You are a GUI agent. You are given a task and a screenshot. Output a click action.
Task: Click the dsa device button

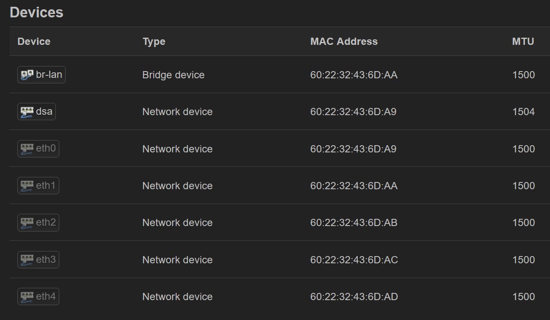point(36,111)
